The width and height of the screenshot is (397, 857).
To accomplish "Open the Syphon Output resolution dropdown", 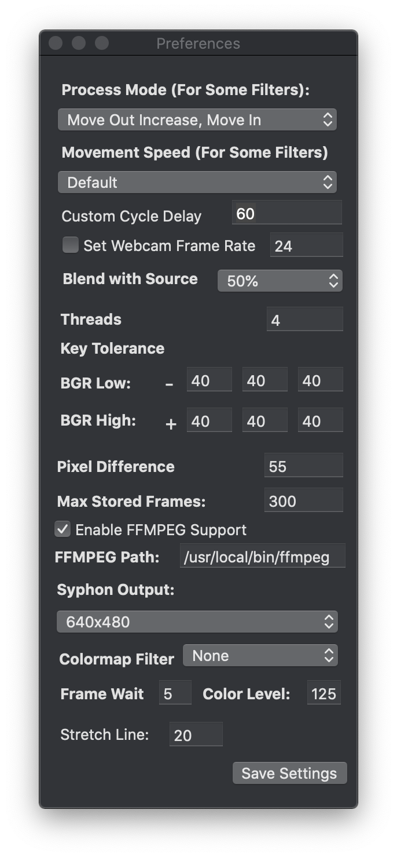I will pos(197,622).
